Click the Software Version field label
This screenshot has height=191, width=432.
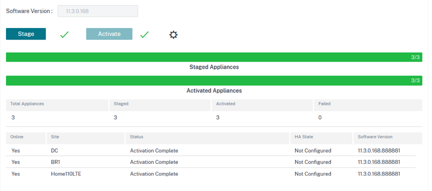tap(29, 11)
